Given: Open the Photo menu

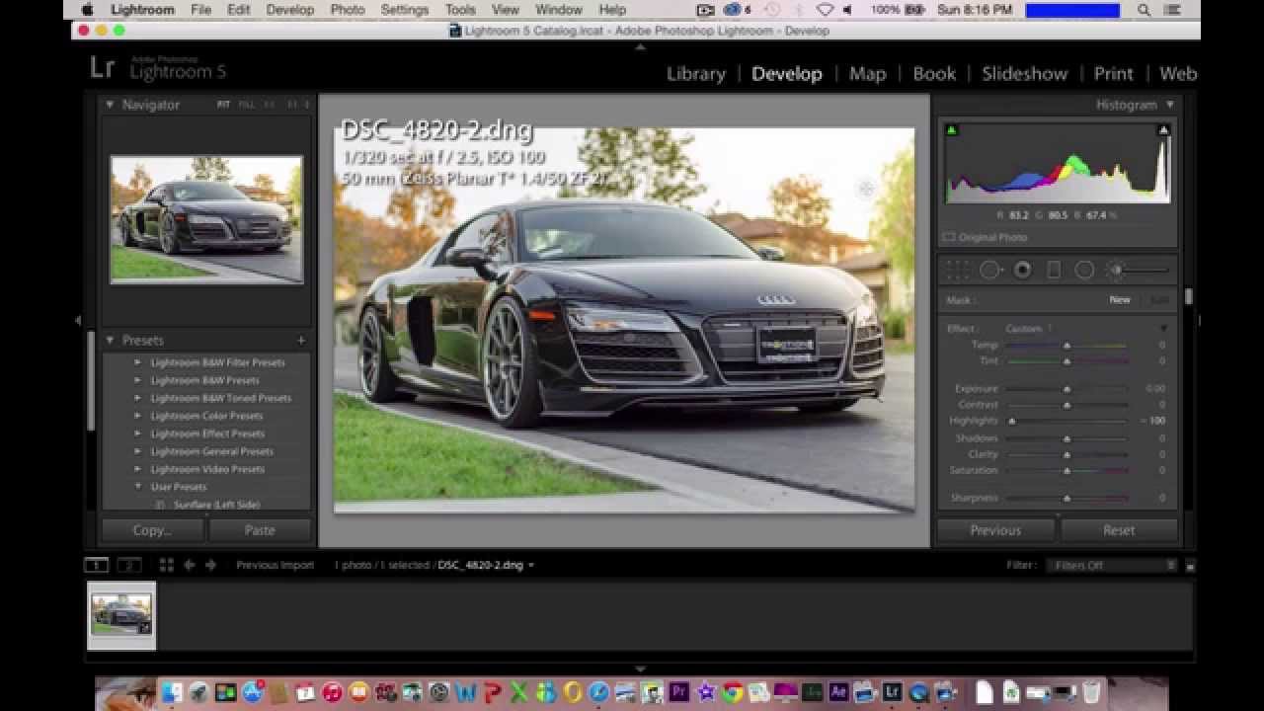Looking at the screenshot, I should pos(348,10).
